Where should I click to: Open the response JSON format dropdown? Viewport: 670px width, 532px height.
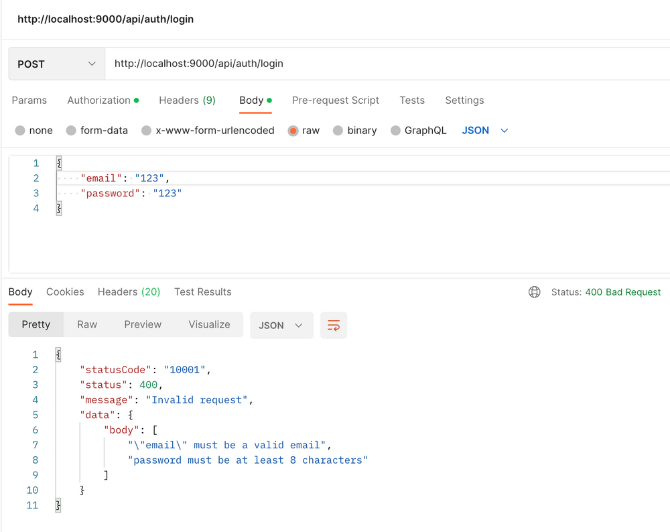tap(281, 325)
